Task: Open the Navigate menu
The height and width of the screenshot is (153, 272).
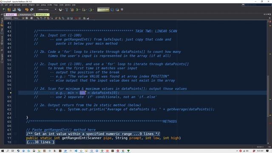Action: point(17,5)
